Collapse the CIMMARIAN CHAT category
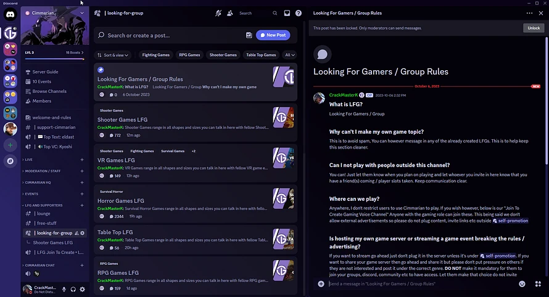Image resolution: width=549 pixels, height=297 pixels. (x=39, y=265)
